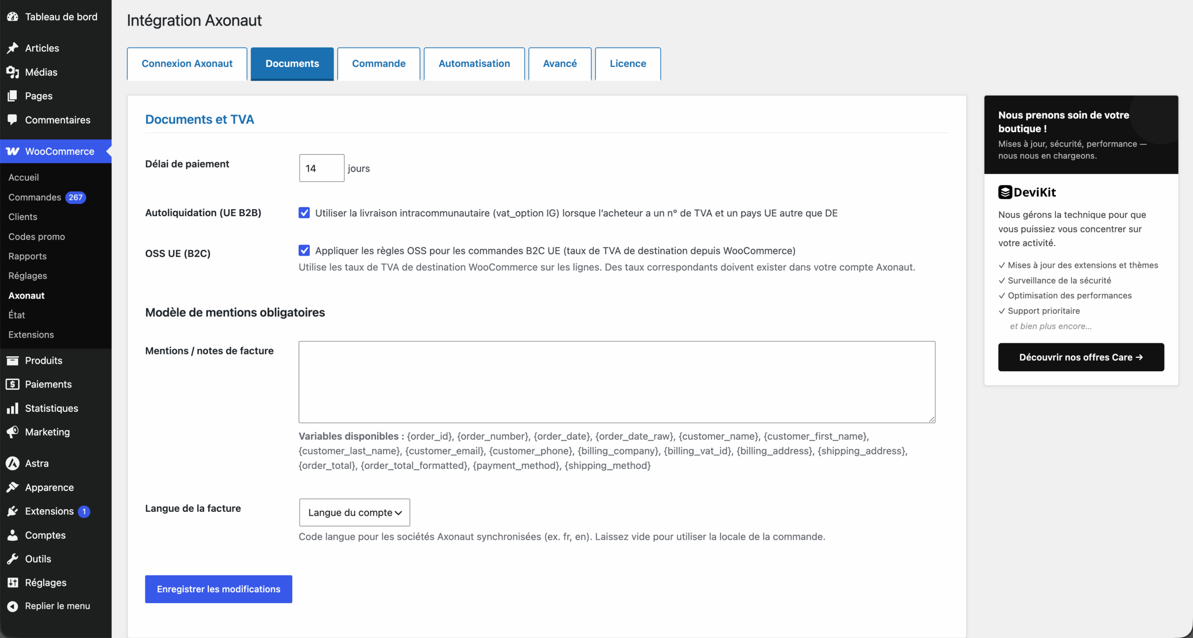Screen dimensions: 1193x638
Task: Click the Tableau de bord menu label
Action: (61, 17)
